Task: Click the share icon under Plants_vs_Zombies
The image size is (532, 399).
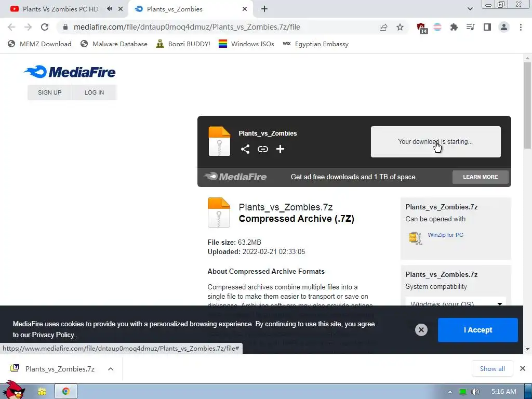Action: pos(245,149)
